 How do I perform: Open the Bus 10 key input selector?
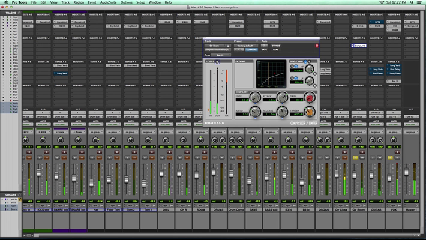(x=221, y=55)
